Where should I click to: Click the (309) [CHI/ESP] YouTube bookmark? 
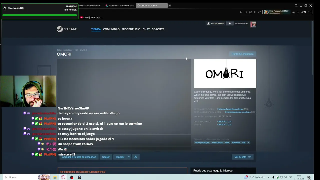click(x=91, y=17)
